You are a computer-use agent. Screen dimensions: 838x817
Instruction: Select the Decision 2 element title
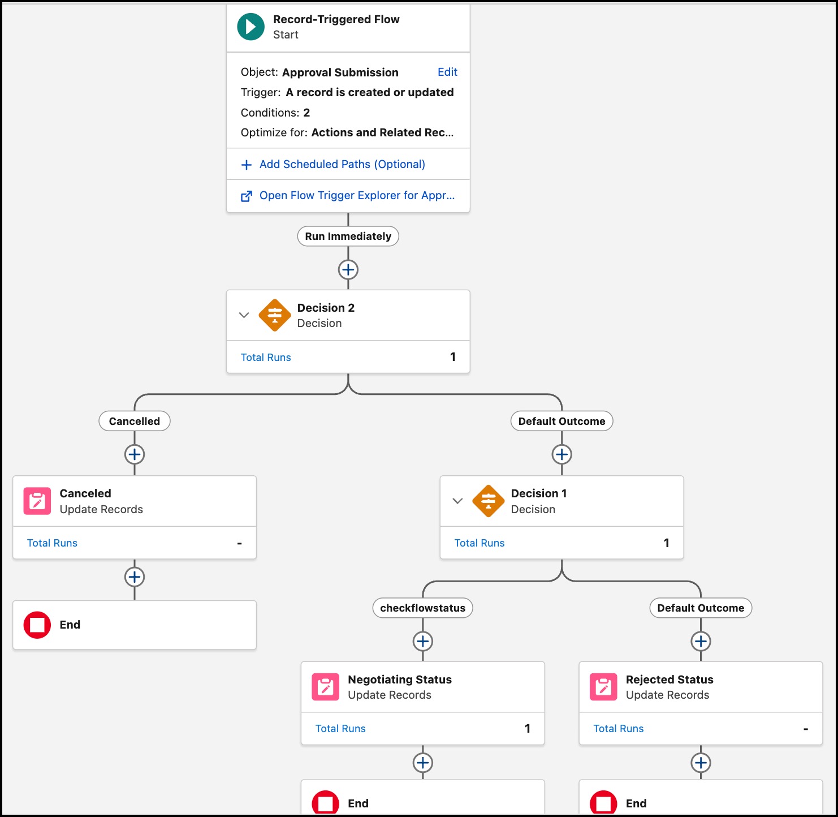click(326, 308)
